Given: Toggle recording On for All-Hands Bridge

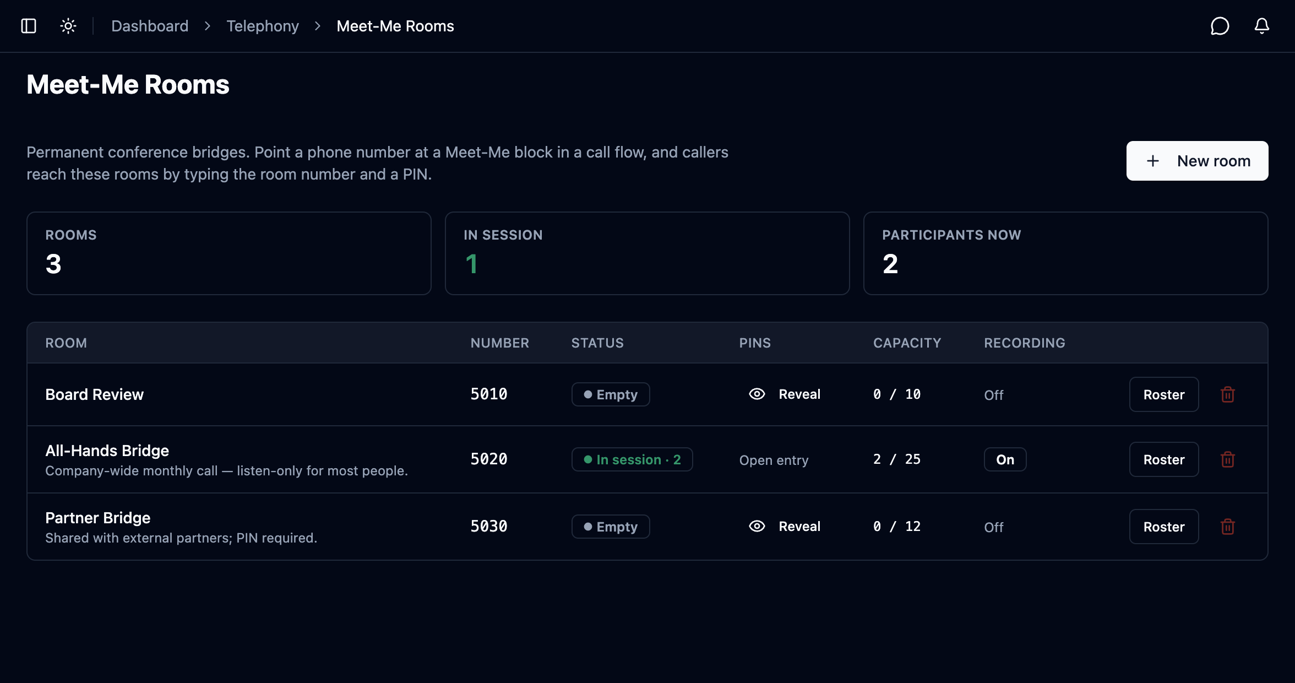Looking at the screenshot, I should 1005,459.
